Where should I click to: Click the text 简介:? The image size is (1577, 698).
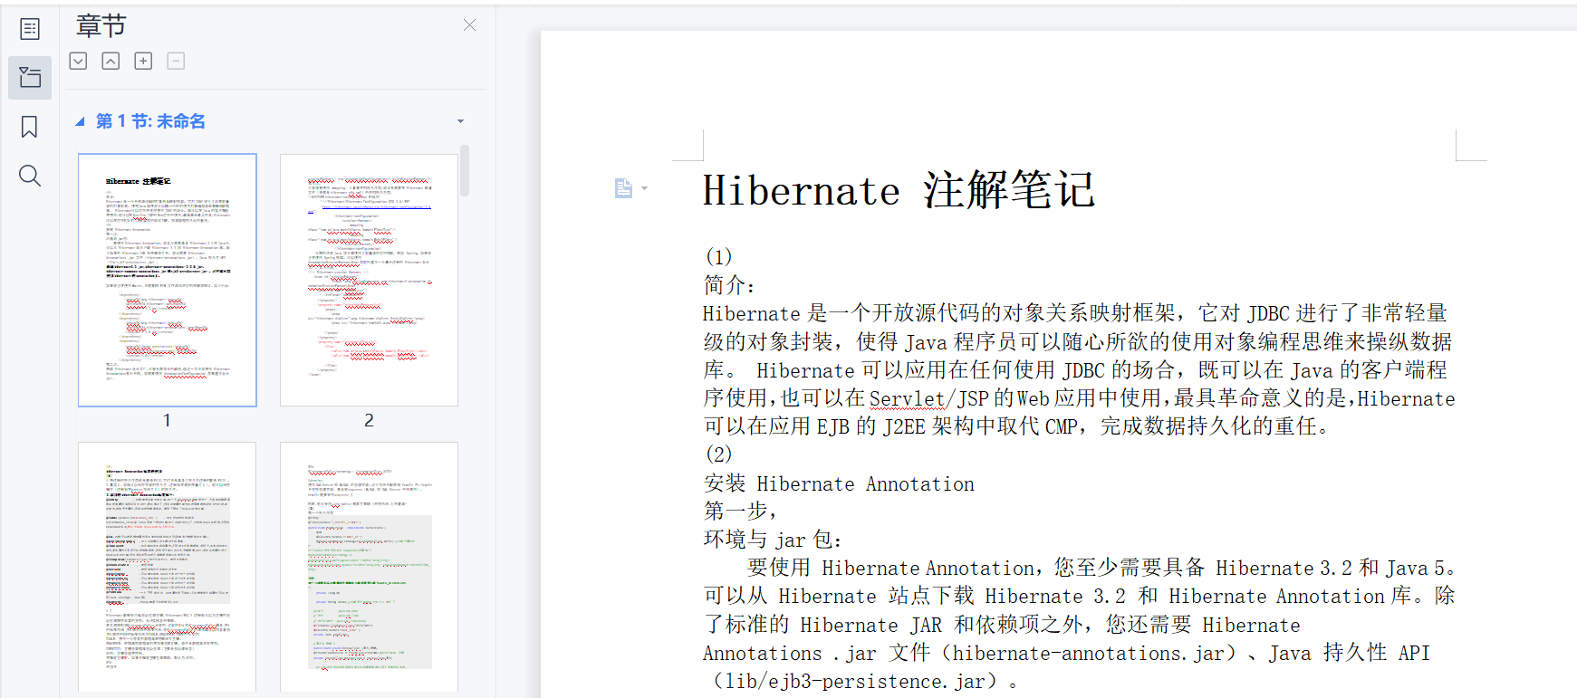point(730,285)
